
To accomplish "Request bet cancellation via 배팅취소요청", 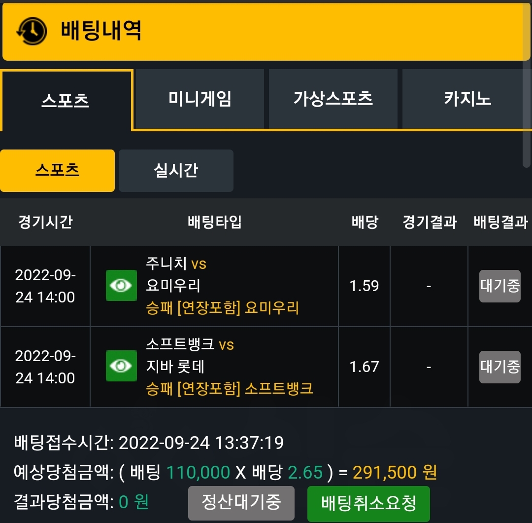I will (368, 503).
